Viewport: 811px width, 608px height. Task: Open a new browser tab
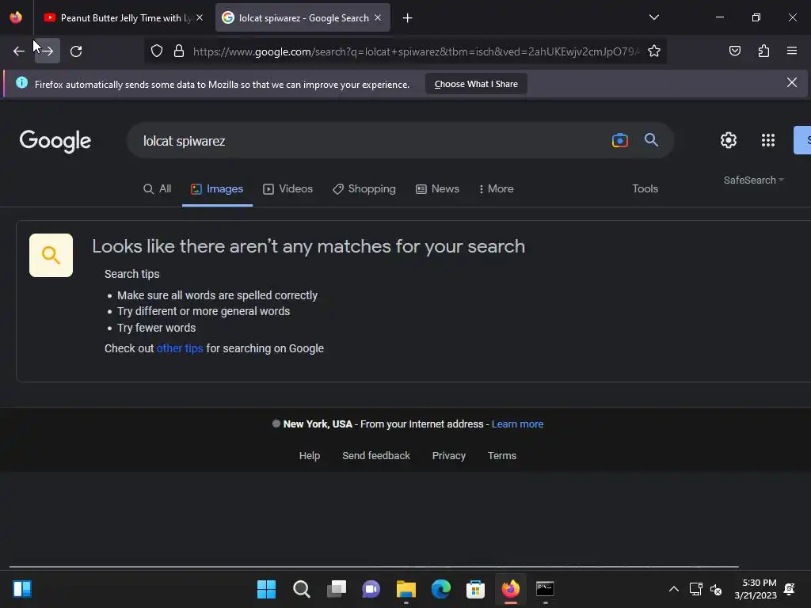coord(408,18)
